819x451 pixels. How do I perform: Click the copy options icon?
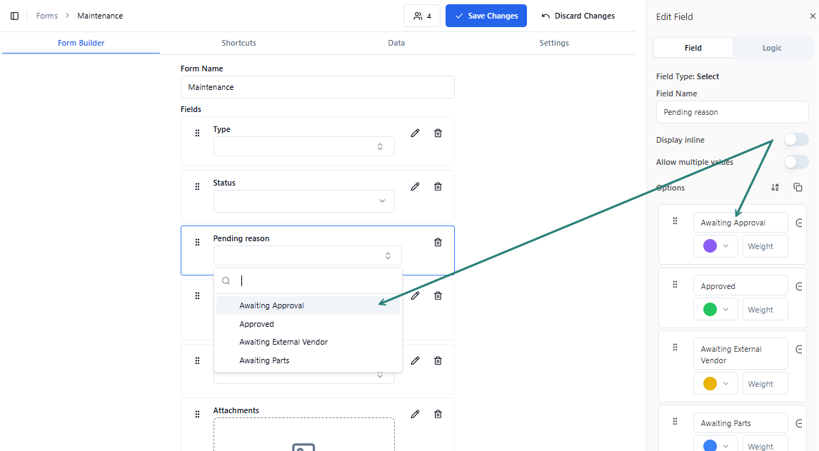(798, 188)
